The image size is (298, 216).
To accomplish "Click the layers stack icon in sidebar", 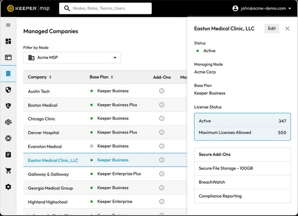I will click(8, 122).
